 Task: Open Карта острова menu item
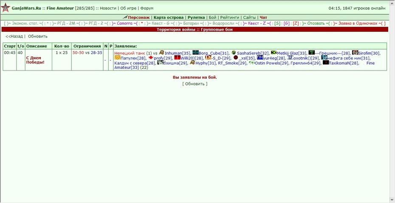[169, 18]
